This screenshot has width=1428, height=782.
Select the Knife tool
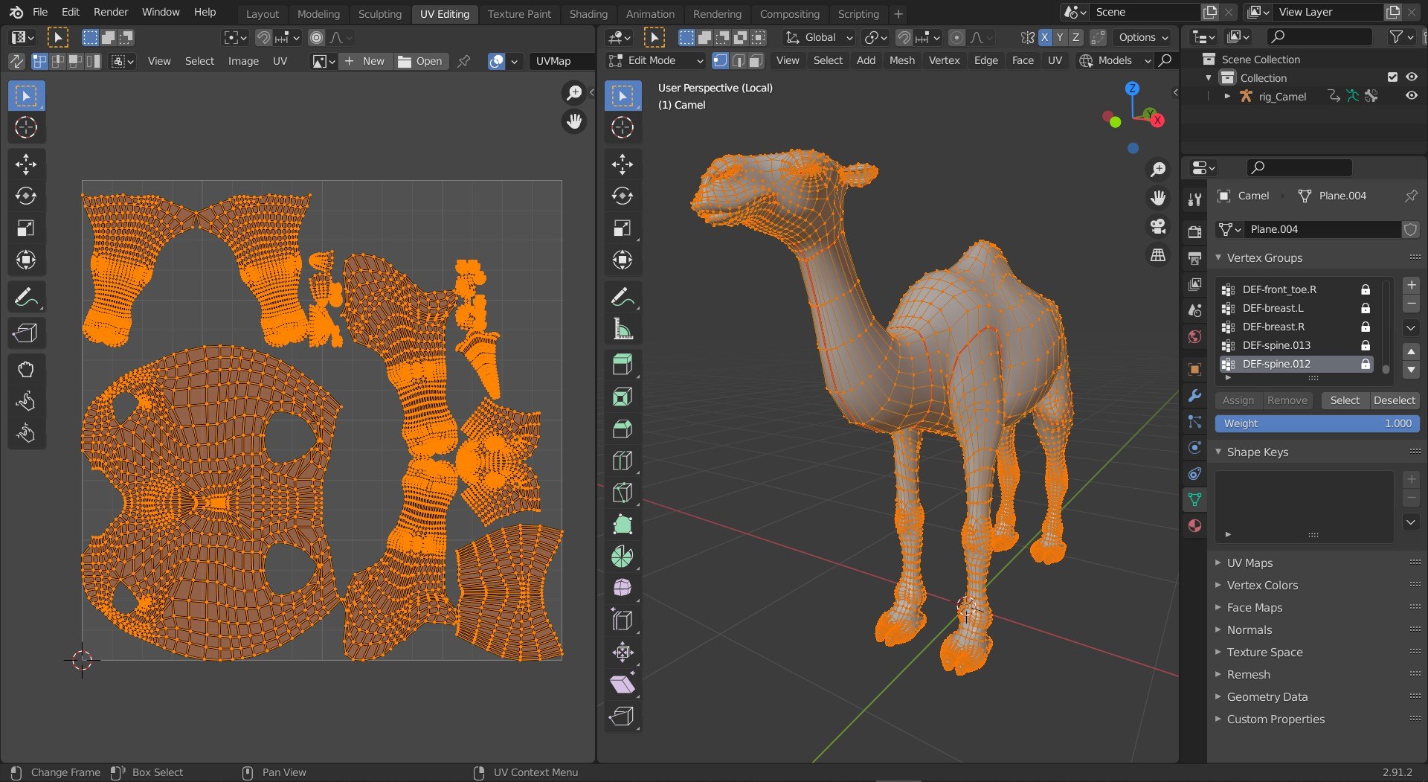(x=623, y=493)
